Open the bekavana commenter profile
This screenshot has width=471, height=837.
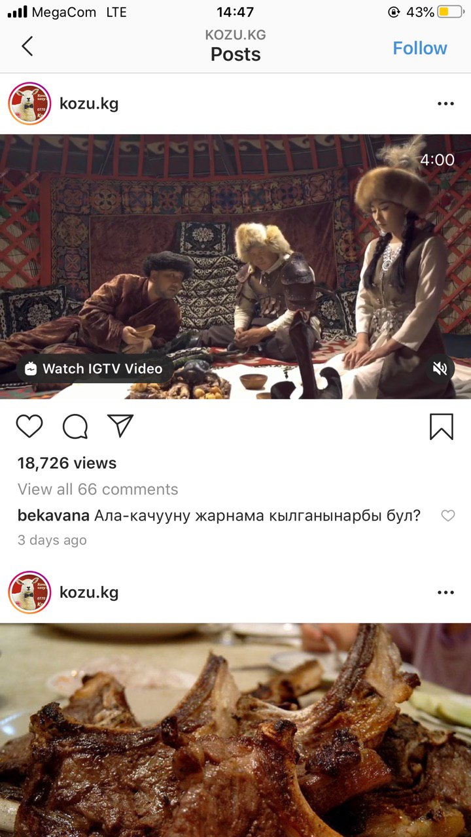tap(54, 515)
